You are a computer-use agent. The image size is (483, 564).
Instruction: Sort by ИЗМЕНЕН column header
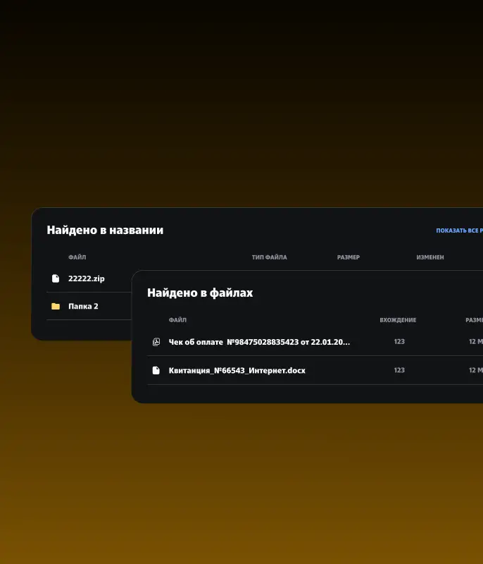coord(430,257)
